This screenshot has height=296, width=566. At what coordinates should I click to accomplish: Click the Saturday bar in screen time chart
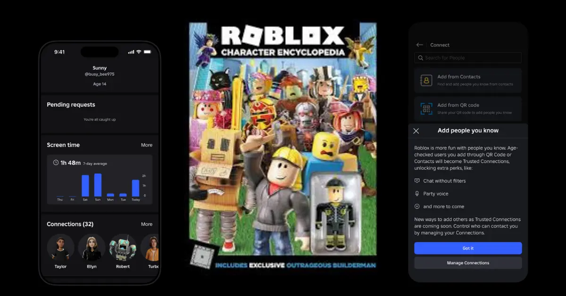point(85,186)
